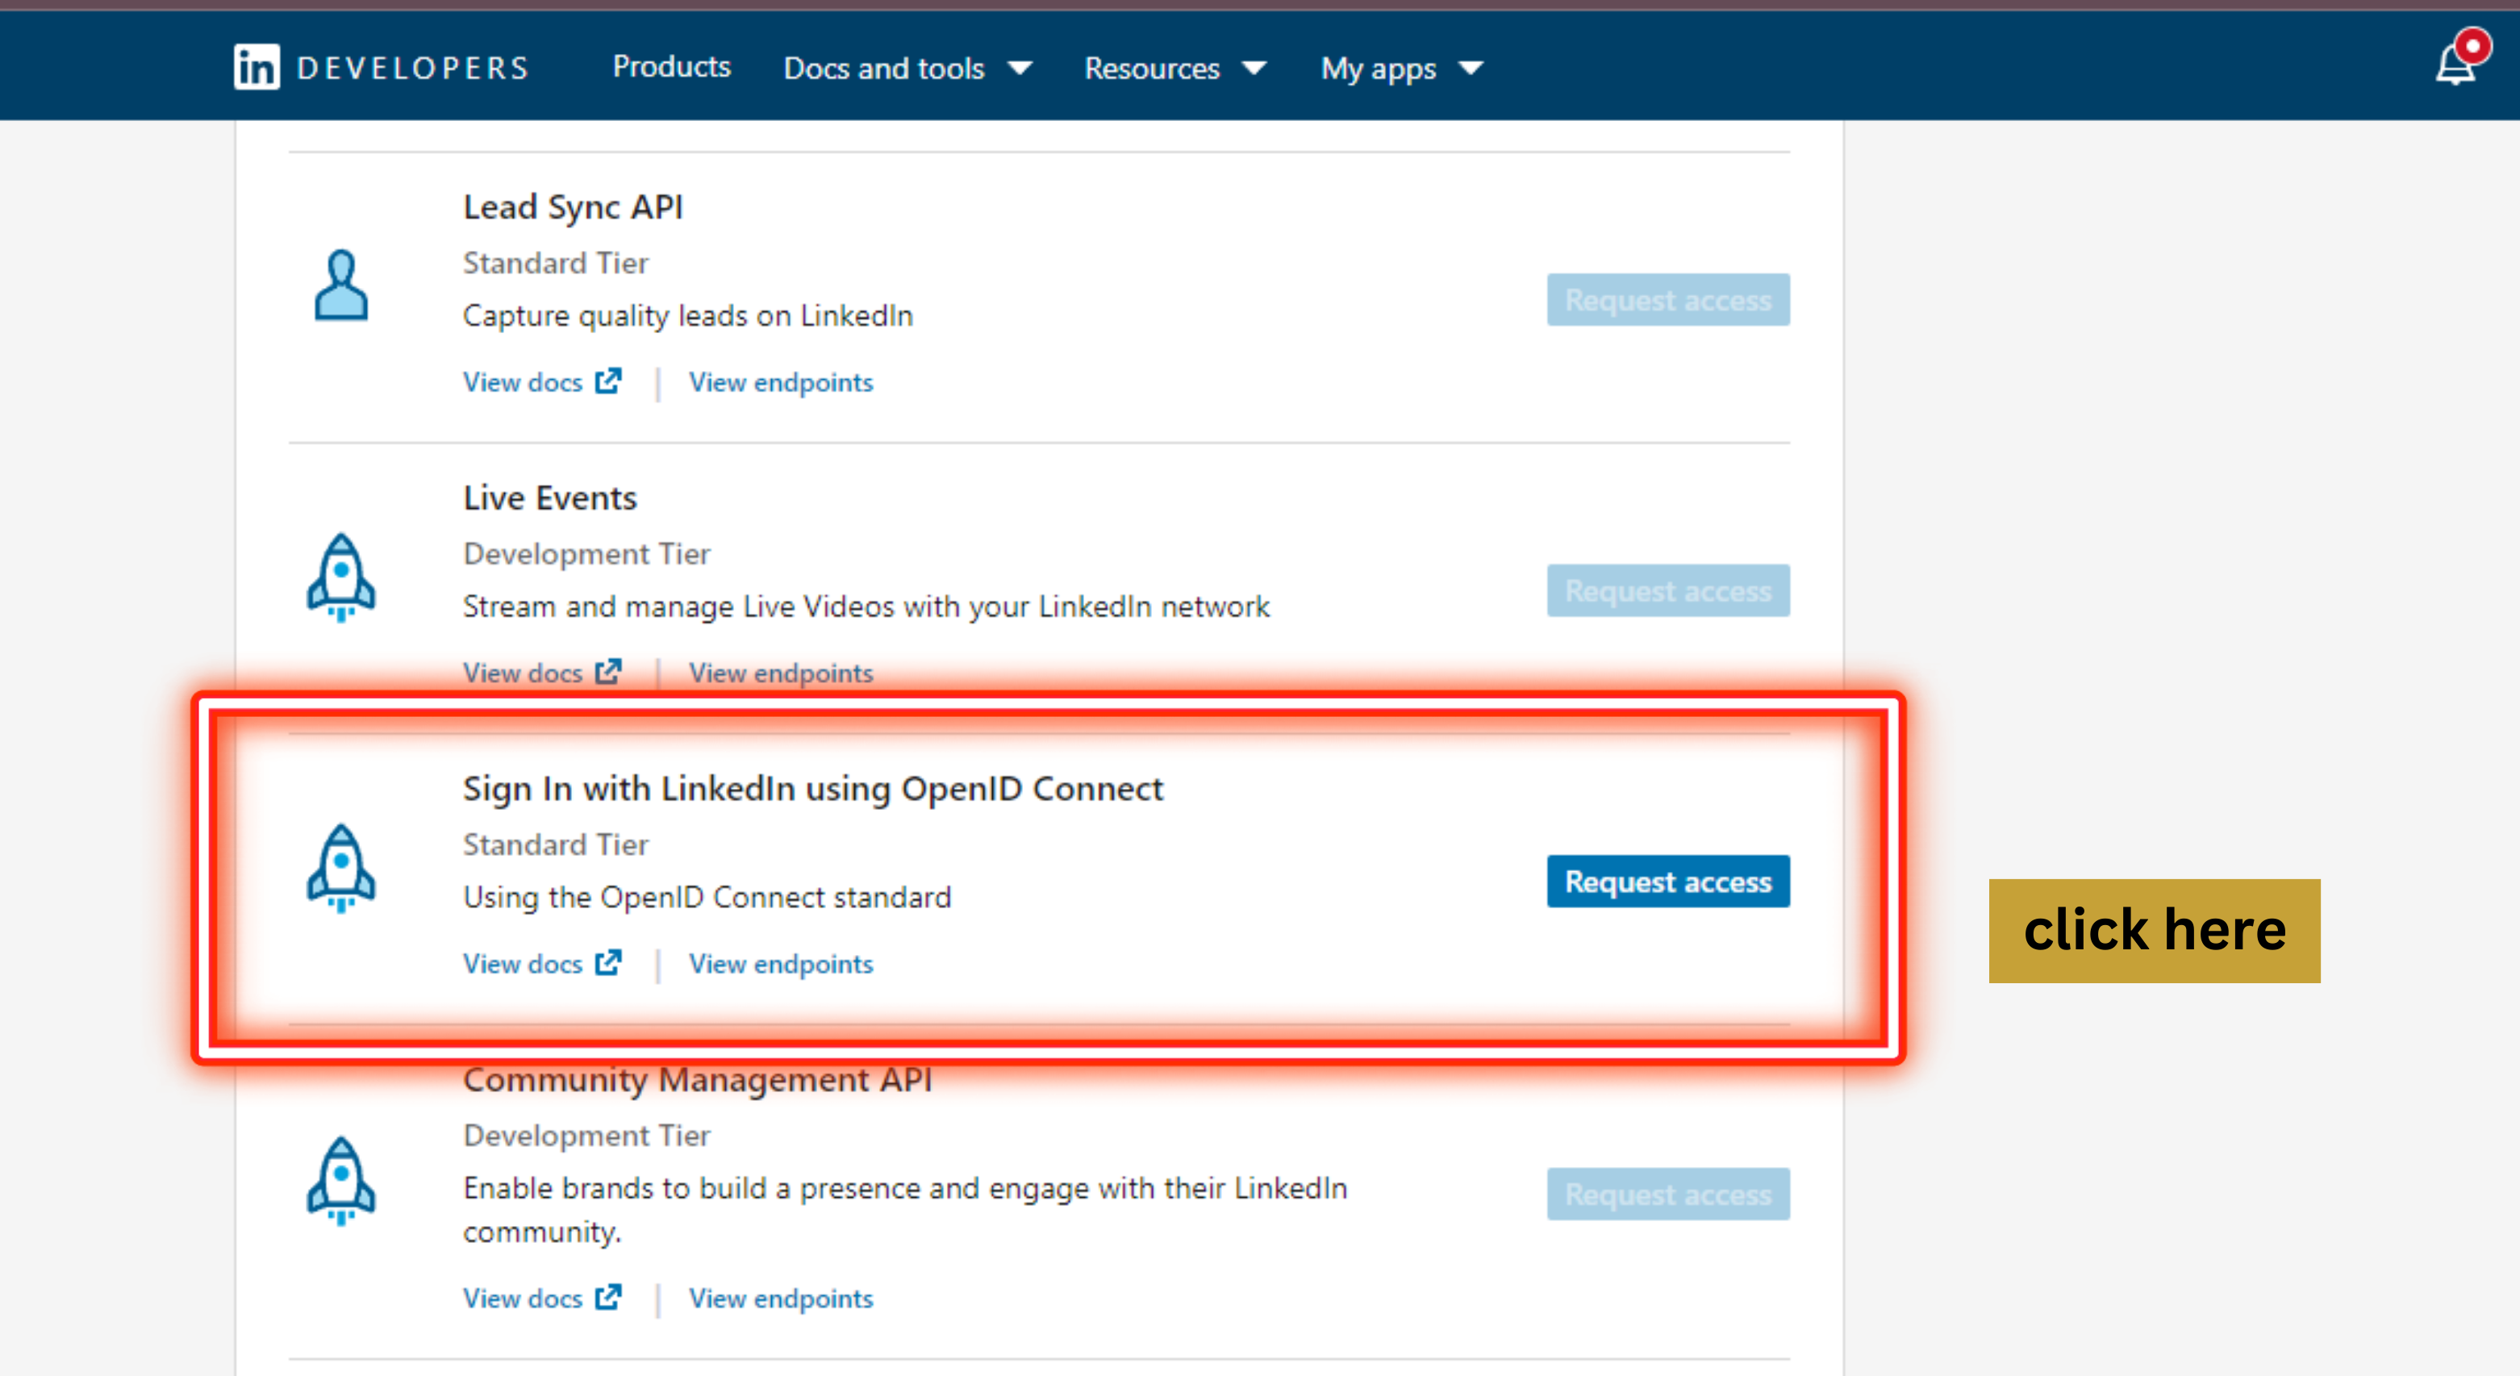Open View docs for Community Management API

[542, 1298]
